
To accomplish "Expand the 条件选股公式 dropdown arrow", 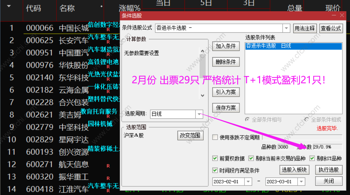I will pyautogui.click(x=286, y=28).
